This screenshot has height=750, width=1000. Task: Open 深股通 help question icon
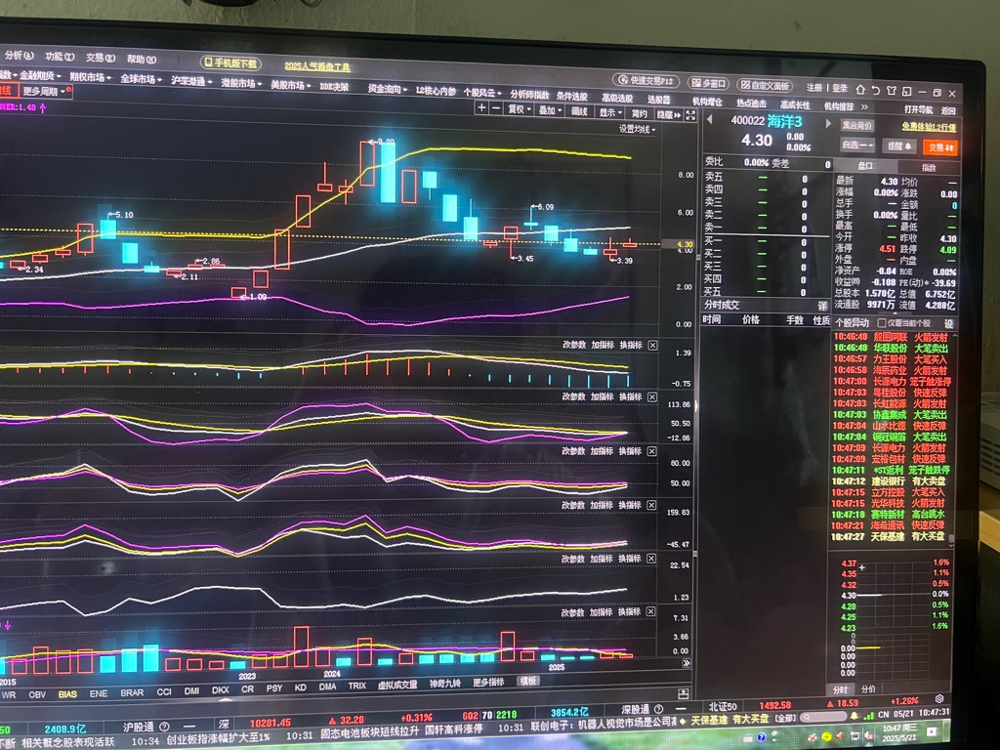pyautogui.click(x=659, y=709)
